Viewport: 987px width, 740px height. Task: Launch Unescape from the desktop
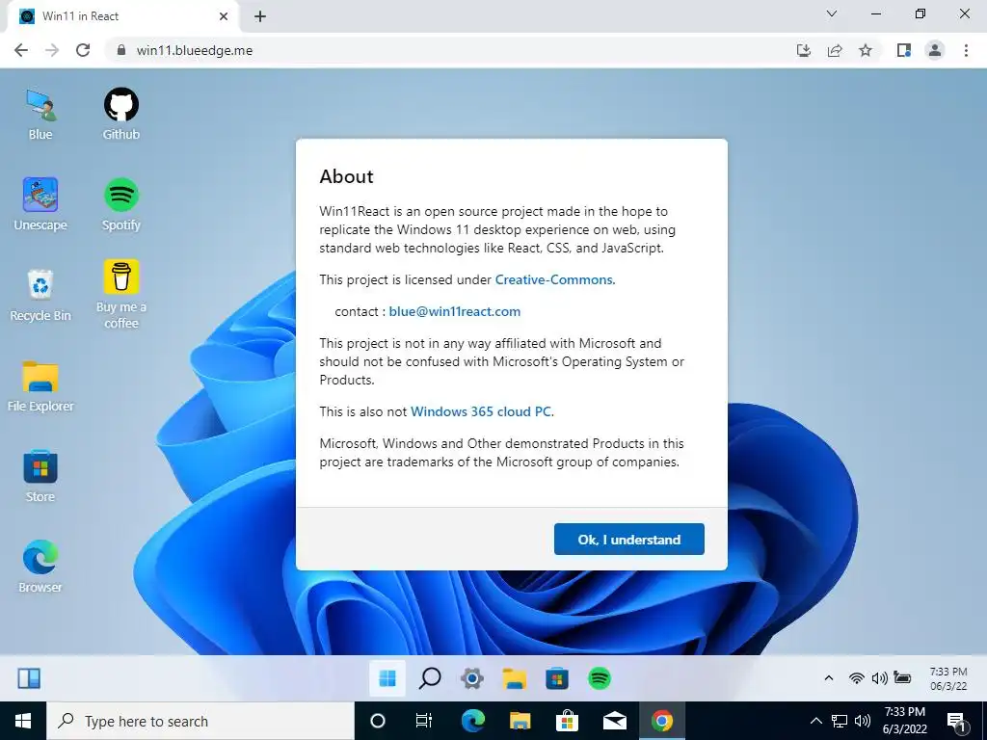40,204
